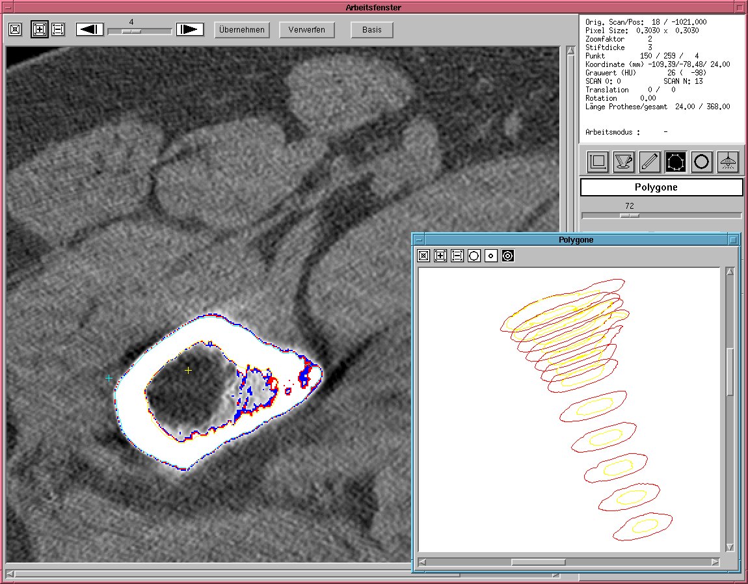Click the reset view icon in the Arbeitsfenster toolbar
Viewport: 748px width, 584px height.
[x=15, y=29]
